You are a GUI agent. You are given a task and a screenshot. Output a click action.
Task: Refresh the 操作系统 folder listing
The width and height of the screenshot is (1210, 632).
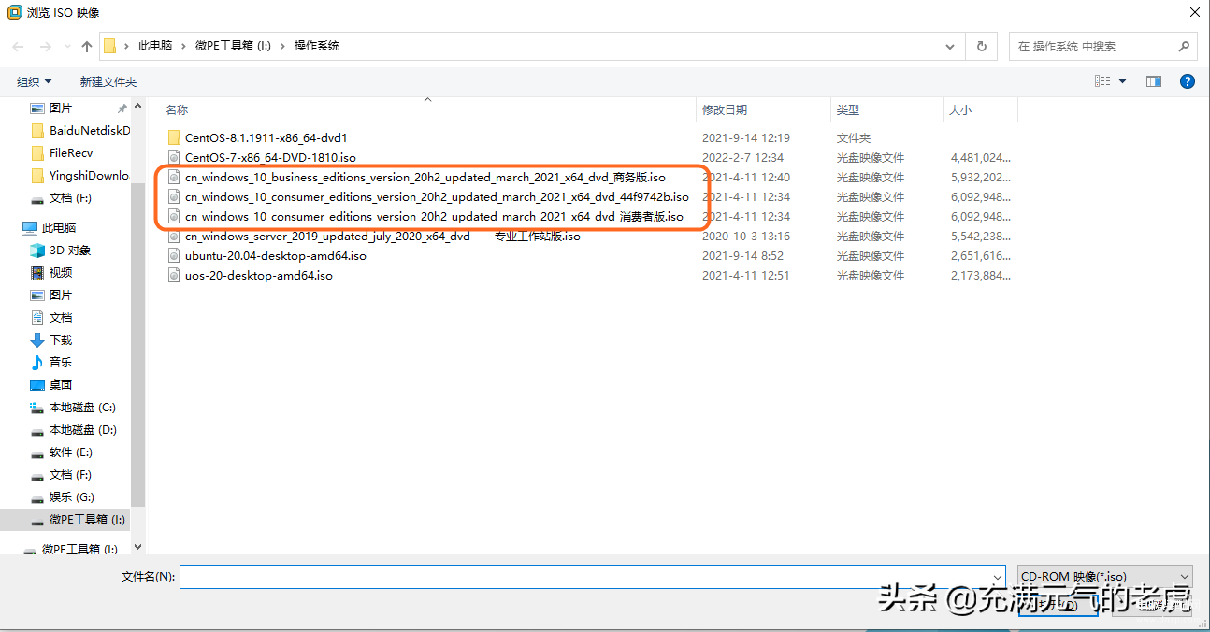click(981, 46)
